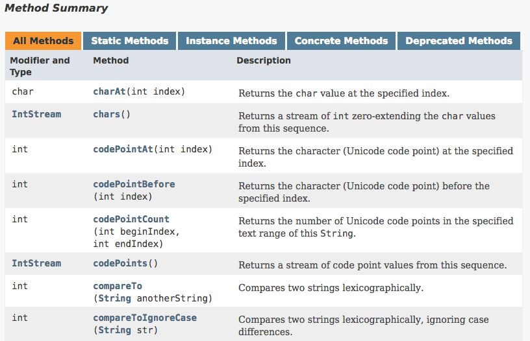Open IntStream type link in chars row

pos(36,114)
